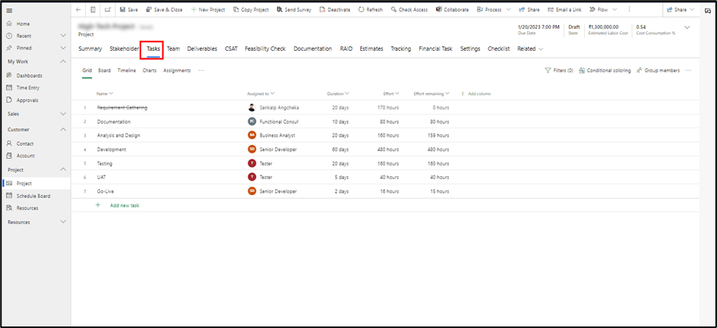The height and width of the screenshot is (328, 717).
Task: Click the Deactivate button
Action: point(333,10)
